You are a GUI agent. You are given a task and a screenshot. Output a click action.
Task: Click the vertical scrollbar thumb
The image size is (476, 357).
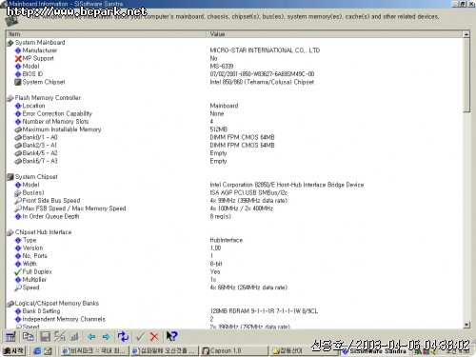pos(466,75)
